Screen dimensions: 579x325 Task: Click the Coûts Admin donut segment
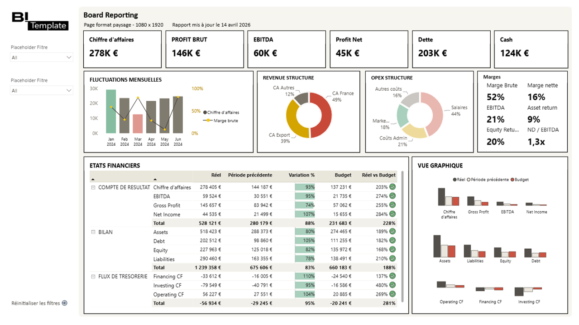coord(414,131)
